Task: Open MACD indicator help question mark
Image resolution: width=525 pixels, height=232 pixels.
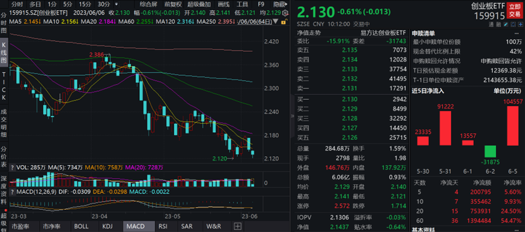Action: (x=13, y=192)
